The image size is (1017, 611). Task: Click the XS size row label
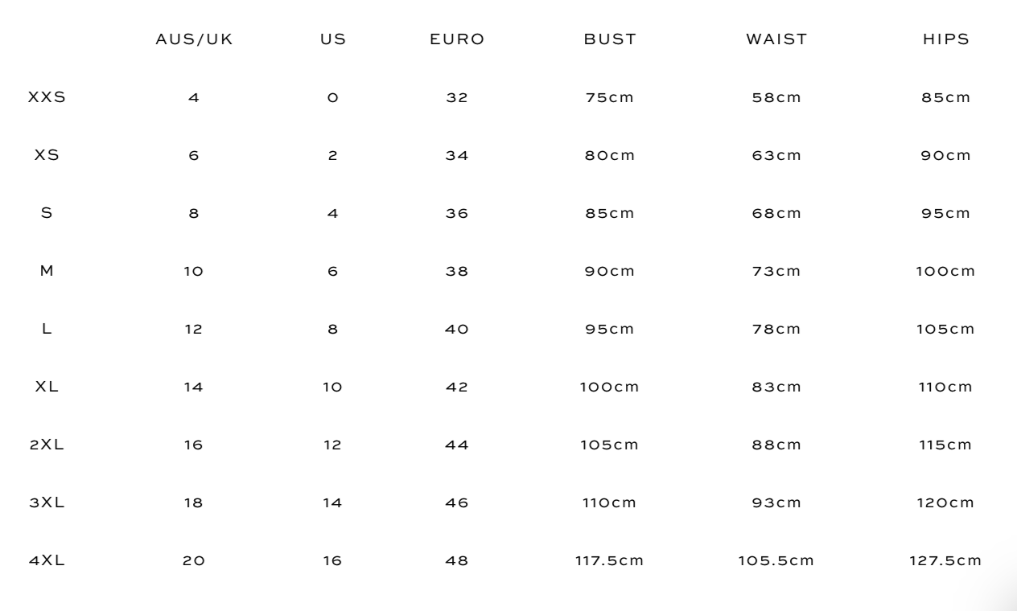click(x=47, y=156)
